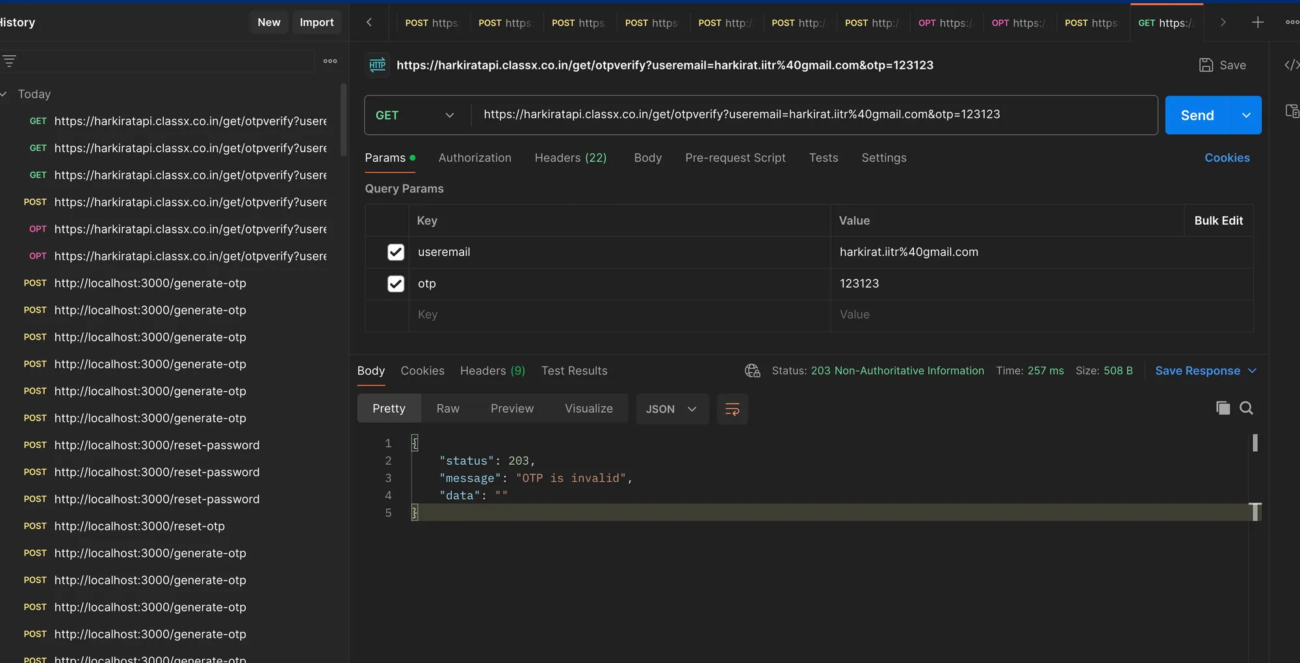Switch to the Authorization tab

pyautogui.click(x=474, y=158)
